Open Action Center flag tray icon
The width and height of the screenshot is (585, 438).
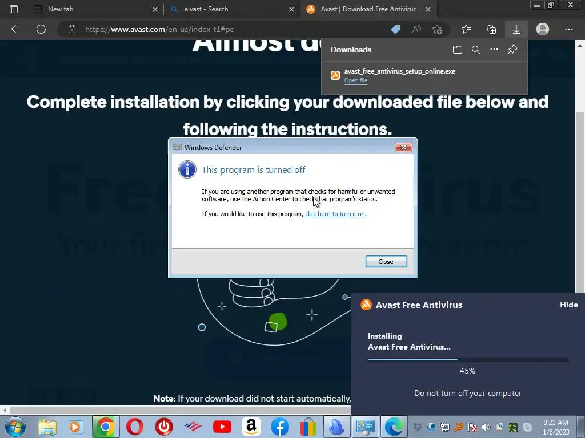point(472,427)
